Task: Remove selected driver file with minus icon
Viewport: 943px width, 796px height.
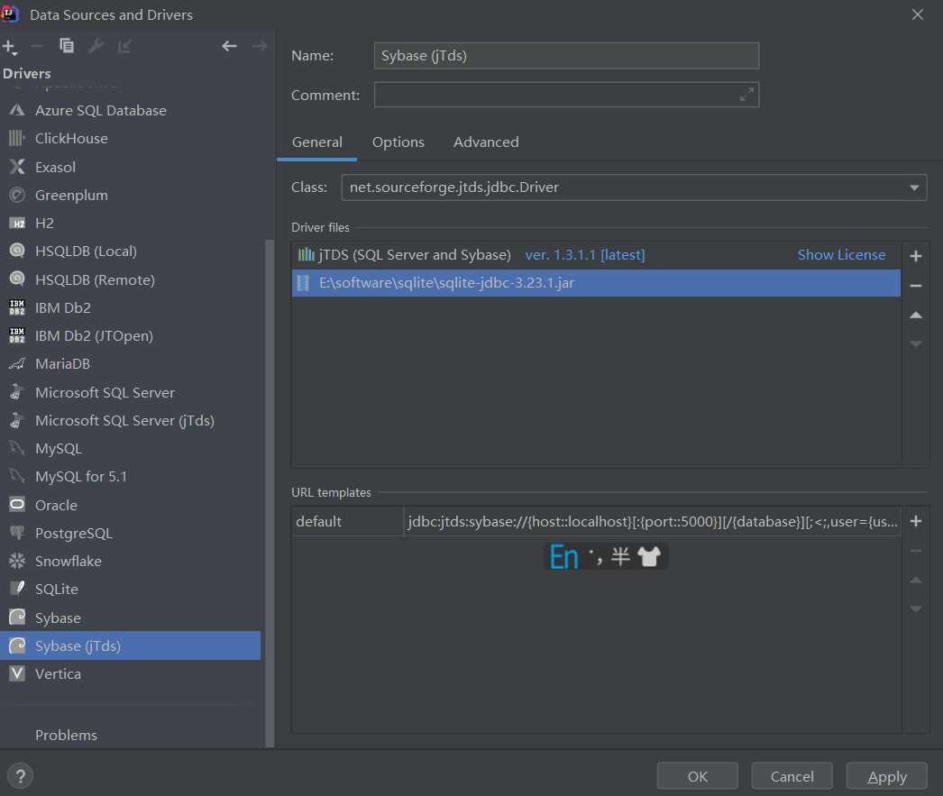Action: (x=916, y=286)
